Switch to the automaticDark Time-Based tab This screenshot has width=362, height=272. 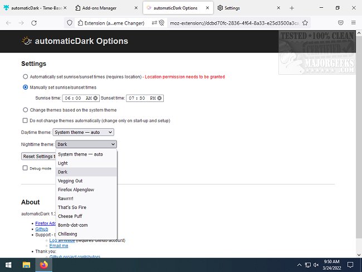(x=35, y=8)
